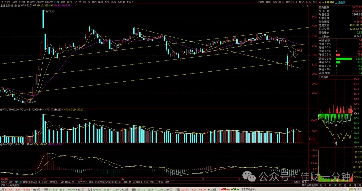Select the CCI indicator tab

click(x=119, y=182)
